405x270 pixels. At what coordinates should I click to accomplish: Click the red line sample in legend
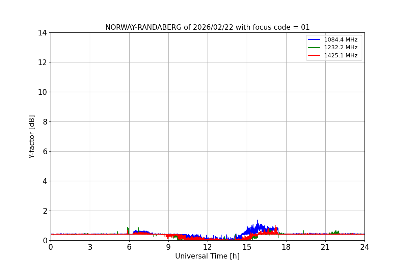[314, 56]
